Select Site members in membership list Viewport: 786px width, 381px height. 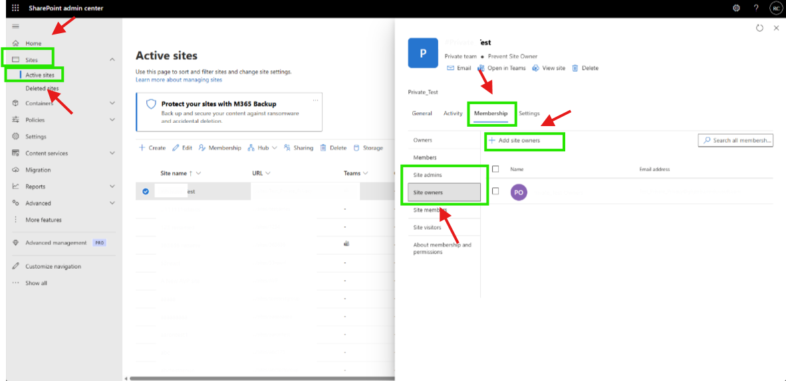pos(444,210)
